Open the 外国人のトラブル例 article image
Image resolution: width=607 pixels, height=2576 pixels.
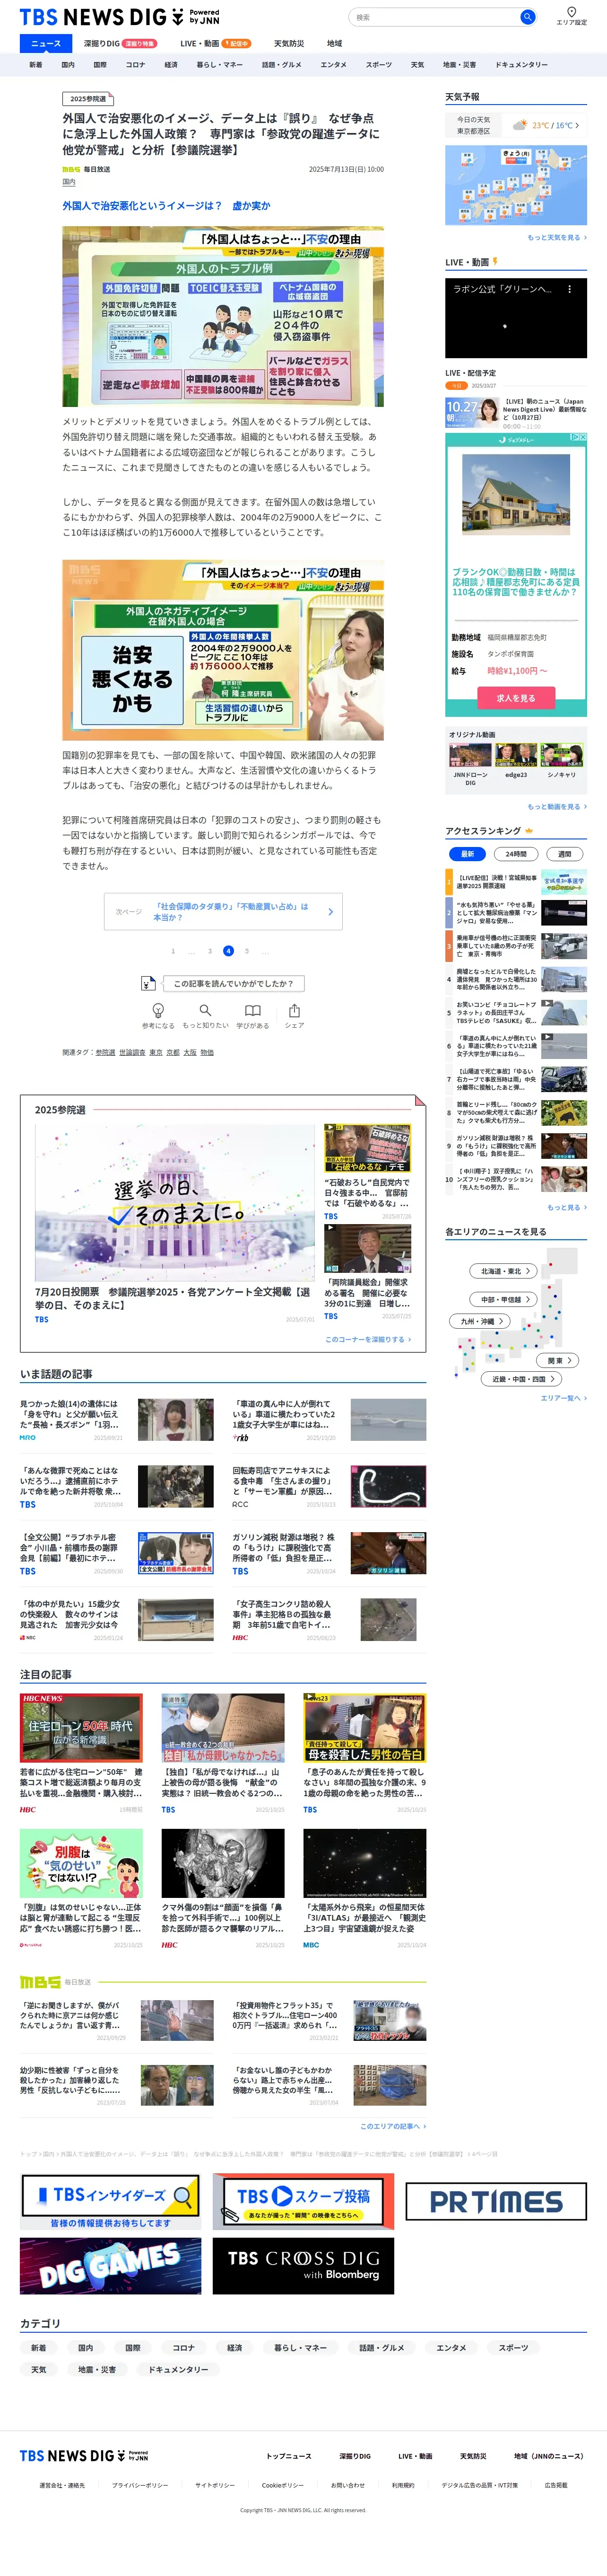[x=223, y=315]
